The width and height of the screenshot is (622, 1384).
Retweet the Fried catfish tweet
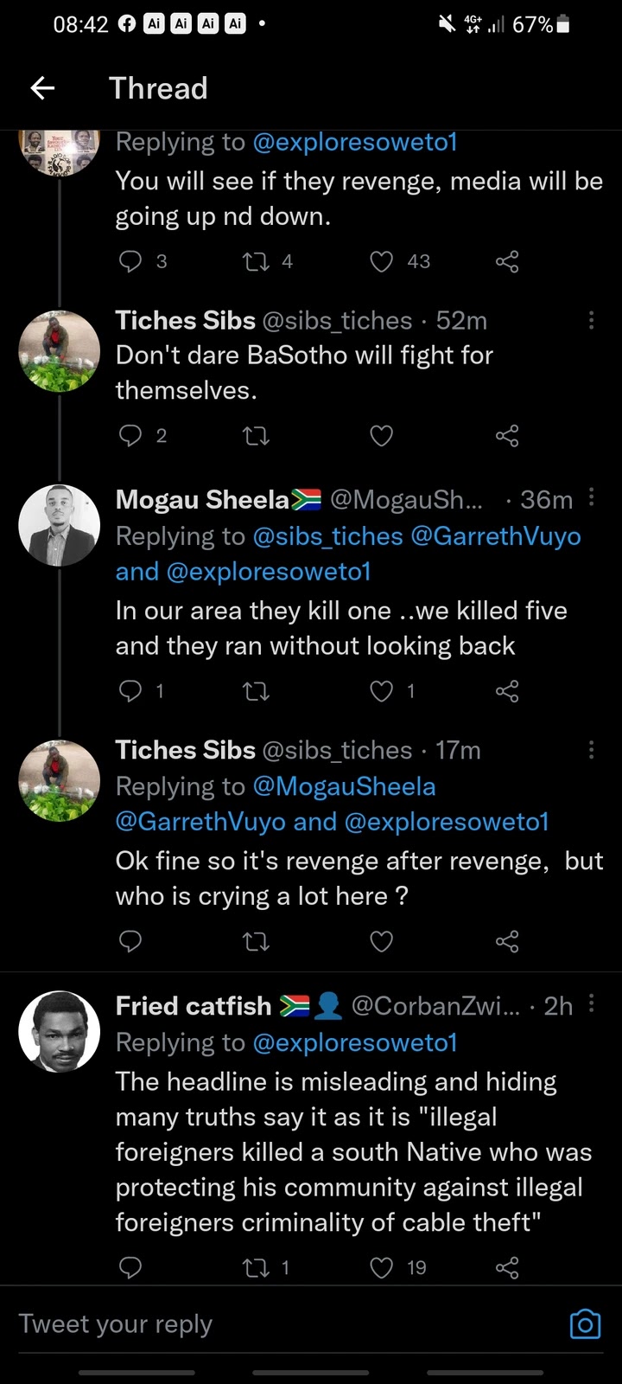click(257, 1268)
